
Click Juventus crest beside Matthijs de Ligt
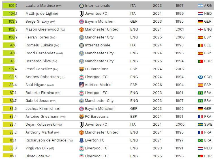pyautogui.click(x=82, y=14)
